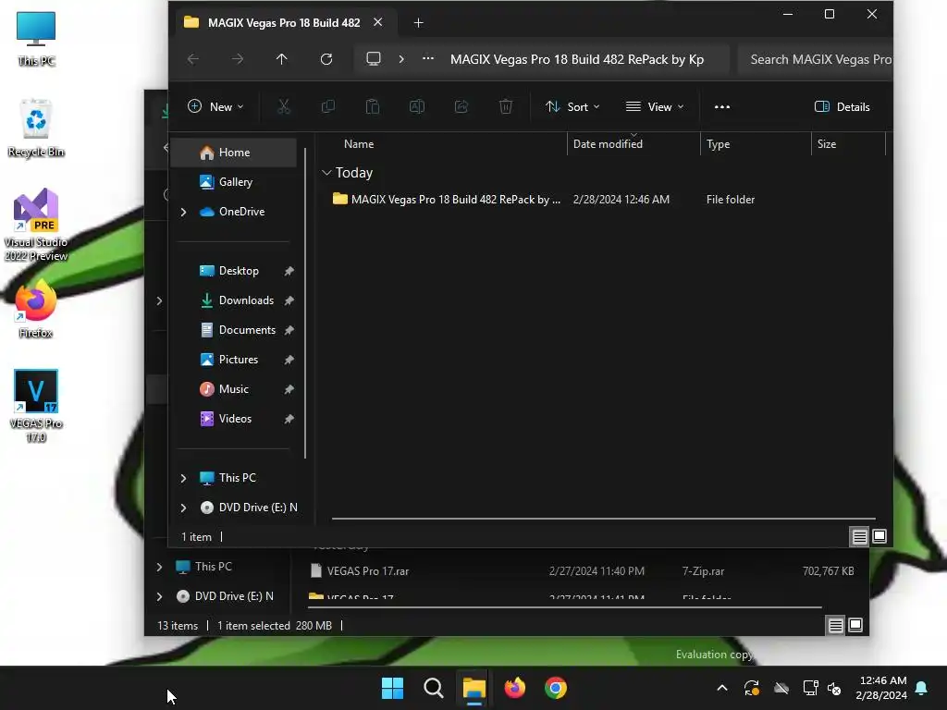Expand DVD Drive (E:) in back window
Screen dimensions: 947x710
point(159,596)
